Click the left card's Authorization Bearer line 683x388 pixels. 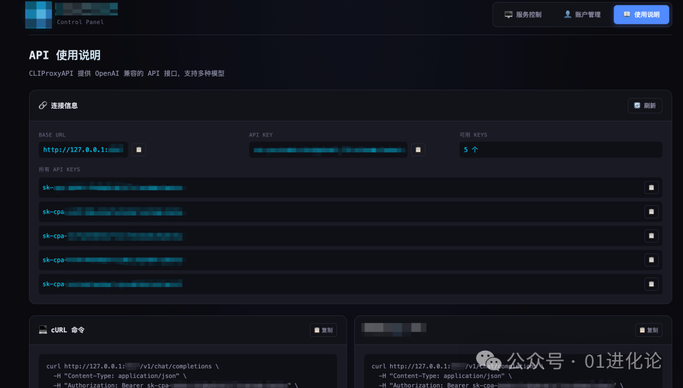(176, 385)
